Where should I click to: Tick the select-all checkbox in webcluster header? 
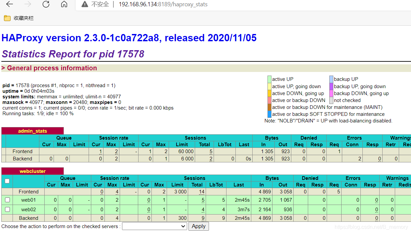coord(7,181)
